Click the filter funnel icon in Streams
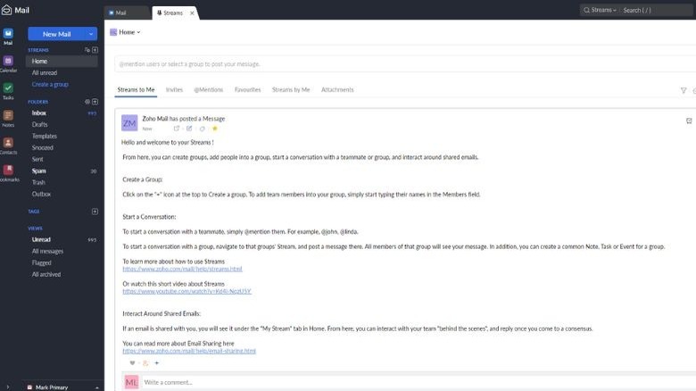The height and width of the screenshot is (391, 696). click(684, 90)
